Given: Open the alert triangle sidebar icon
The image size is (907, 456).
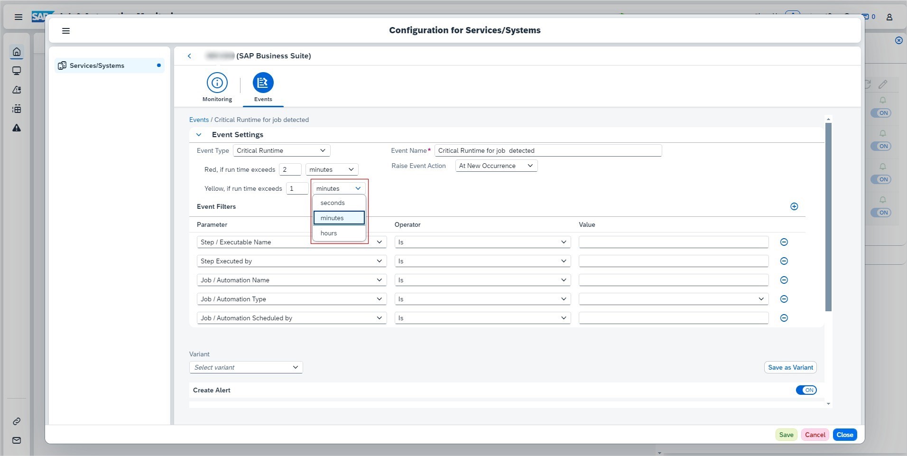Looking at the screenshot, I should 17,128.
